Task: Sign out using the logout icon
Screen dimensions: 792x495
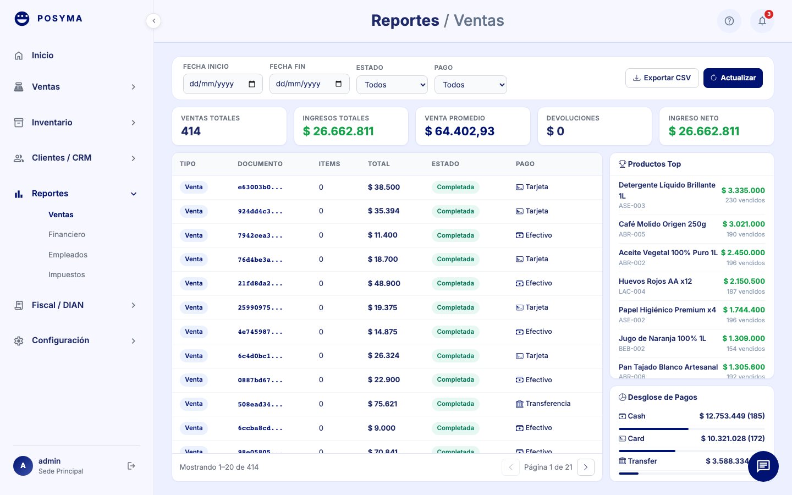Action: tap(131, 465)
